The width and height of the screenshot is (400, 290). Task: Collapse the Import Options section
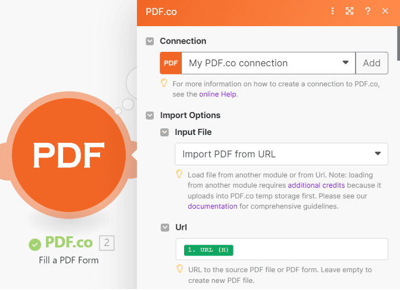(x=150, y=115)
